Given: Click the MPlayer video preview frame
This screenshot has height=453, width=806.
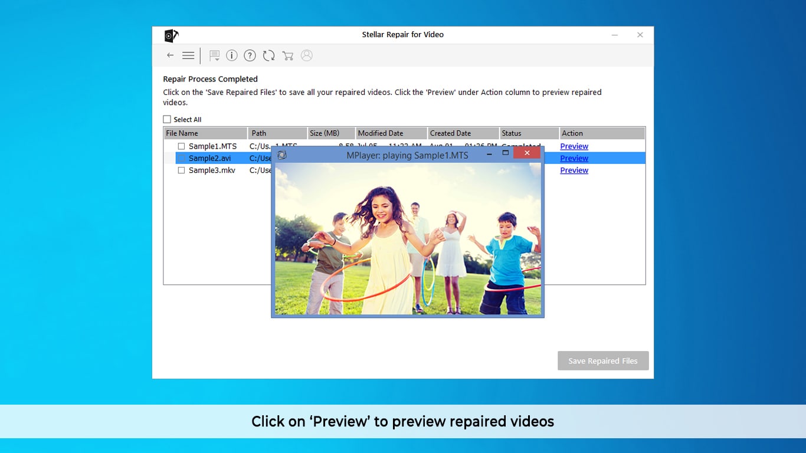Looking at the screenshot, I should 408,239.
